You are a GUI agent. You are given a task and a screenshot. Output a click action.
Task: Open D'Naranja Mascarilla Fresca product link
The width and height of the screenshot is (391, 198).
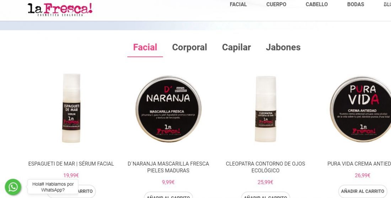(x=168, y=167)
